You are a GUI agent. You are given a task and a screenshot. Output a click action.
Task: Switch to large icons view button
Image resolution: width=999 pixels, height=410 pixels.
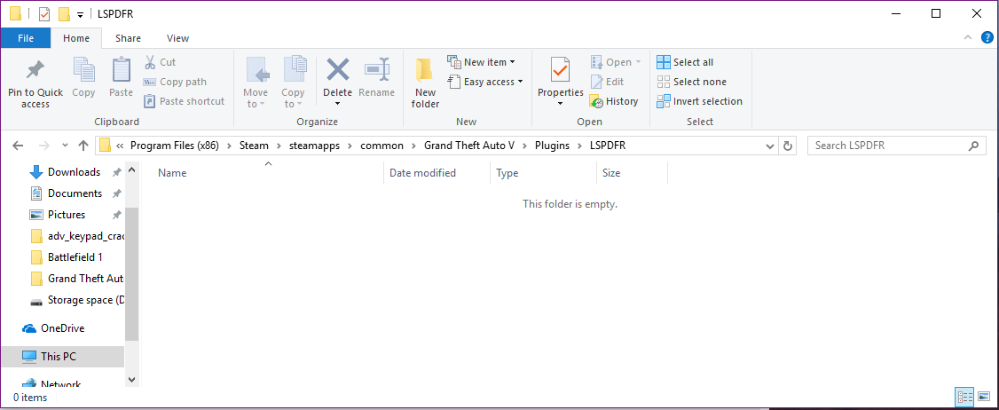(984, 397)
